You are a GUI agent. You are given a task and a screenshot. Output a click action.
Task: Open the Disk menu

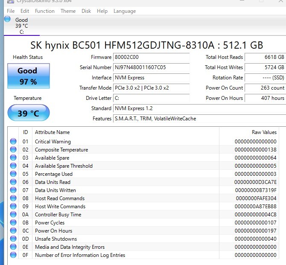pyautogui.click(x=86, y=11)
